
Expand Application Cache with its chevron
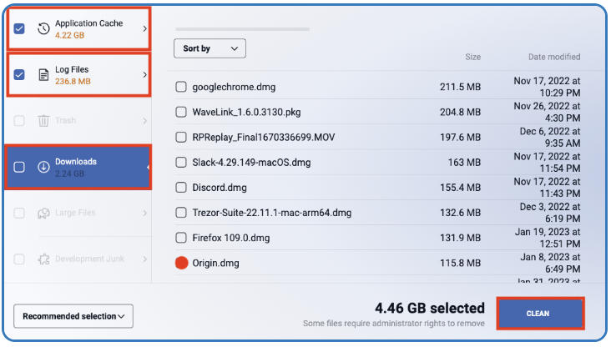tap(144, 28)
